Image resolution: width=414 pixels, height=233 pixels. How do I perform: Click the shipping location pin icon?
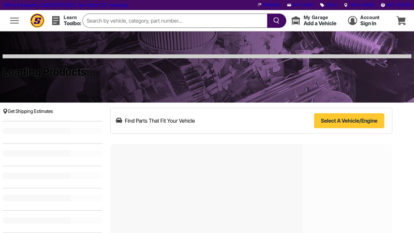point(5,111)
